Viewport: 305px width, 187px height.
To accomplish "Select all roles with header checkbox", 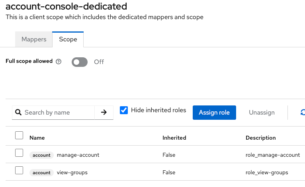I will click(x=19, y=136).
